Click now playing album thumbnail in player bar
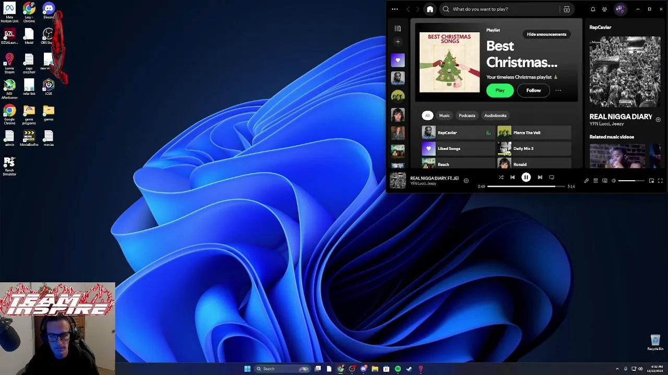 [x=398, y=181]
